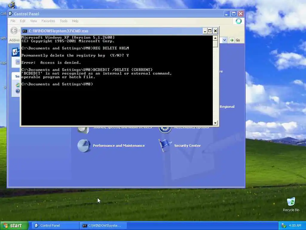
Task: Expand the address bar dropdown arrow
Action: [x=224, y=40]
